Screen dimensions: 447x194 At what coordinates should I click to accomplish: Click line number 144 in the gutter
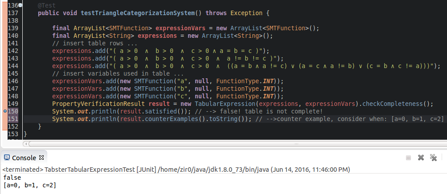click(13, 66)
